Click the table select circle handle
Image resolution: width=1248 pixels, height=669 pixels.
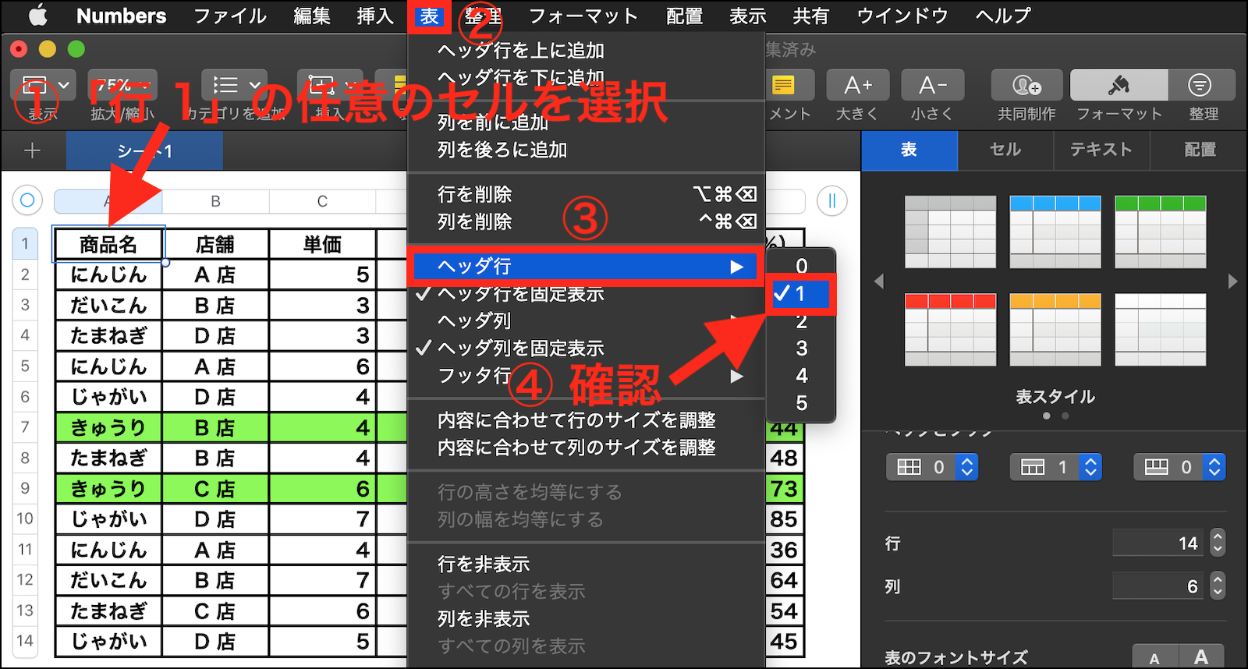(27, 200)
